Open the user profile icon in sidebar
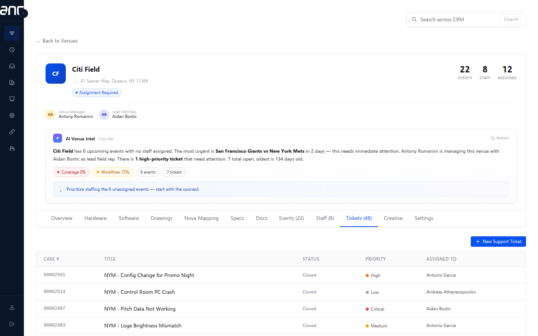Image resolution: width=538 pixels, height=336 pixels. [x=12, y=308]
